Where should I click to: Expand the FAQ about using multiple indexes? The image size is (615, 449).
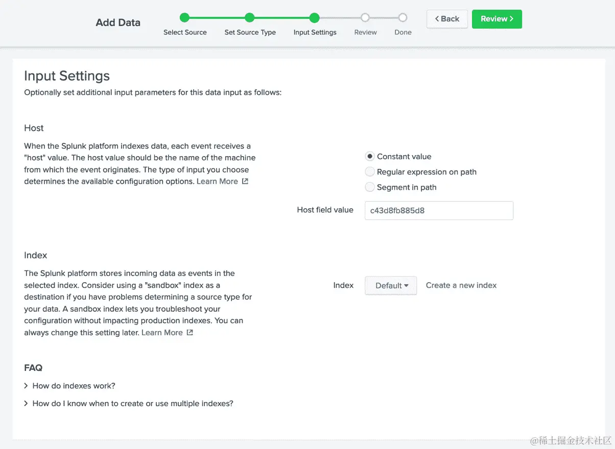[x=132, y=404]
